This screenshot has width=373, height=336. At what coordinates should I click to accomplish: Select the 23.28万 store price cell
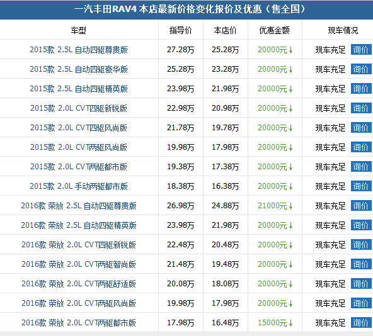[x=226, y=69]
